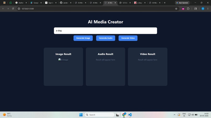This screenshot has width=211, height=118.
Task: Open the Extensions puzzle icon
Action: (x=188, y=9)
